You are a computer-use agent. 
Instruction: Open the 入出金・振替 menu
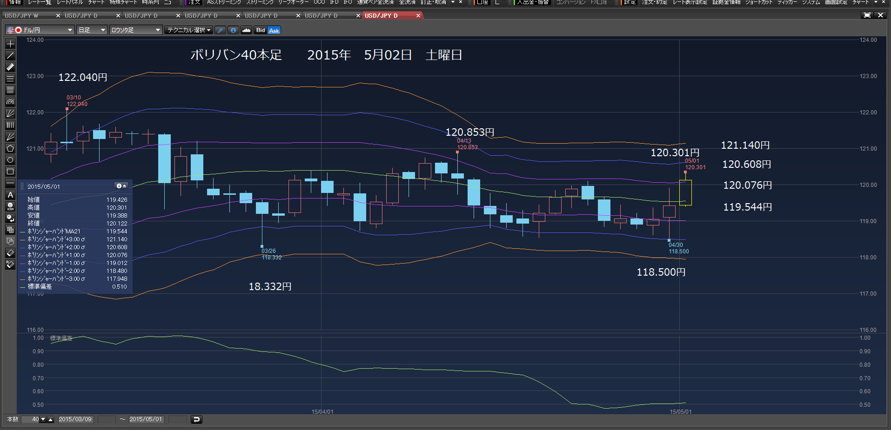(533, 2)
